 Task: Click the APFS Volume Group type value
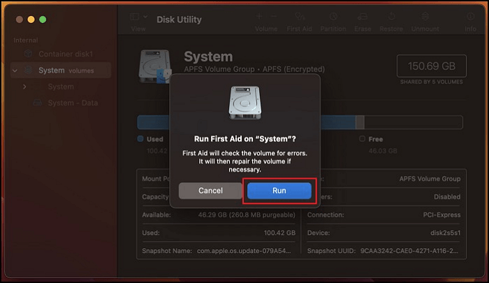pyautogui.click(x=430, y=179)
